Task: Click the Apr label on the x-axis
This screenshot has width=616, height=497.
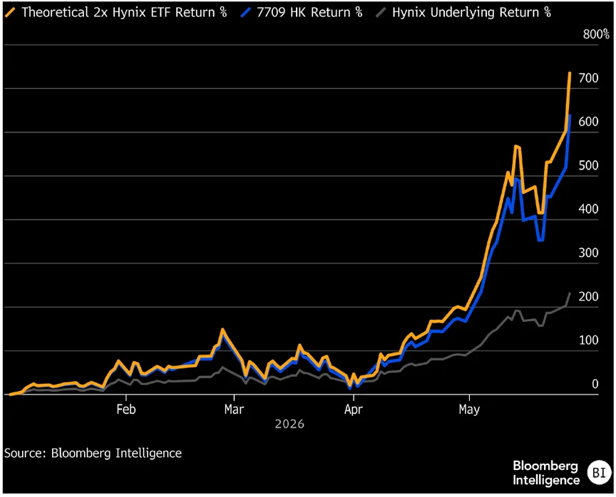Action: pyautogui.click(x=354, y=409)
